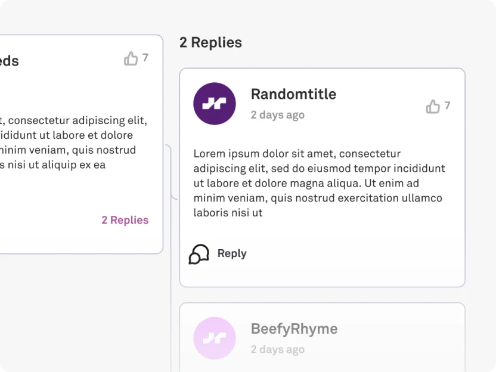This screenshot has height=372, width=496.
Task: Click the like count beside Randomtitle's thumbs-up
Action: pos(447,106)
